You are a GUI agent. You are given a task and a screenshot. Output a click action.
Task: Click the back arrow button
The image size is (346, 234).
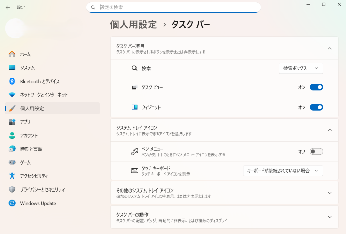(x=8, y=7)
